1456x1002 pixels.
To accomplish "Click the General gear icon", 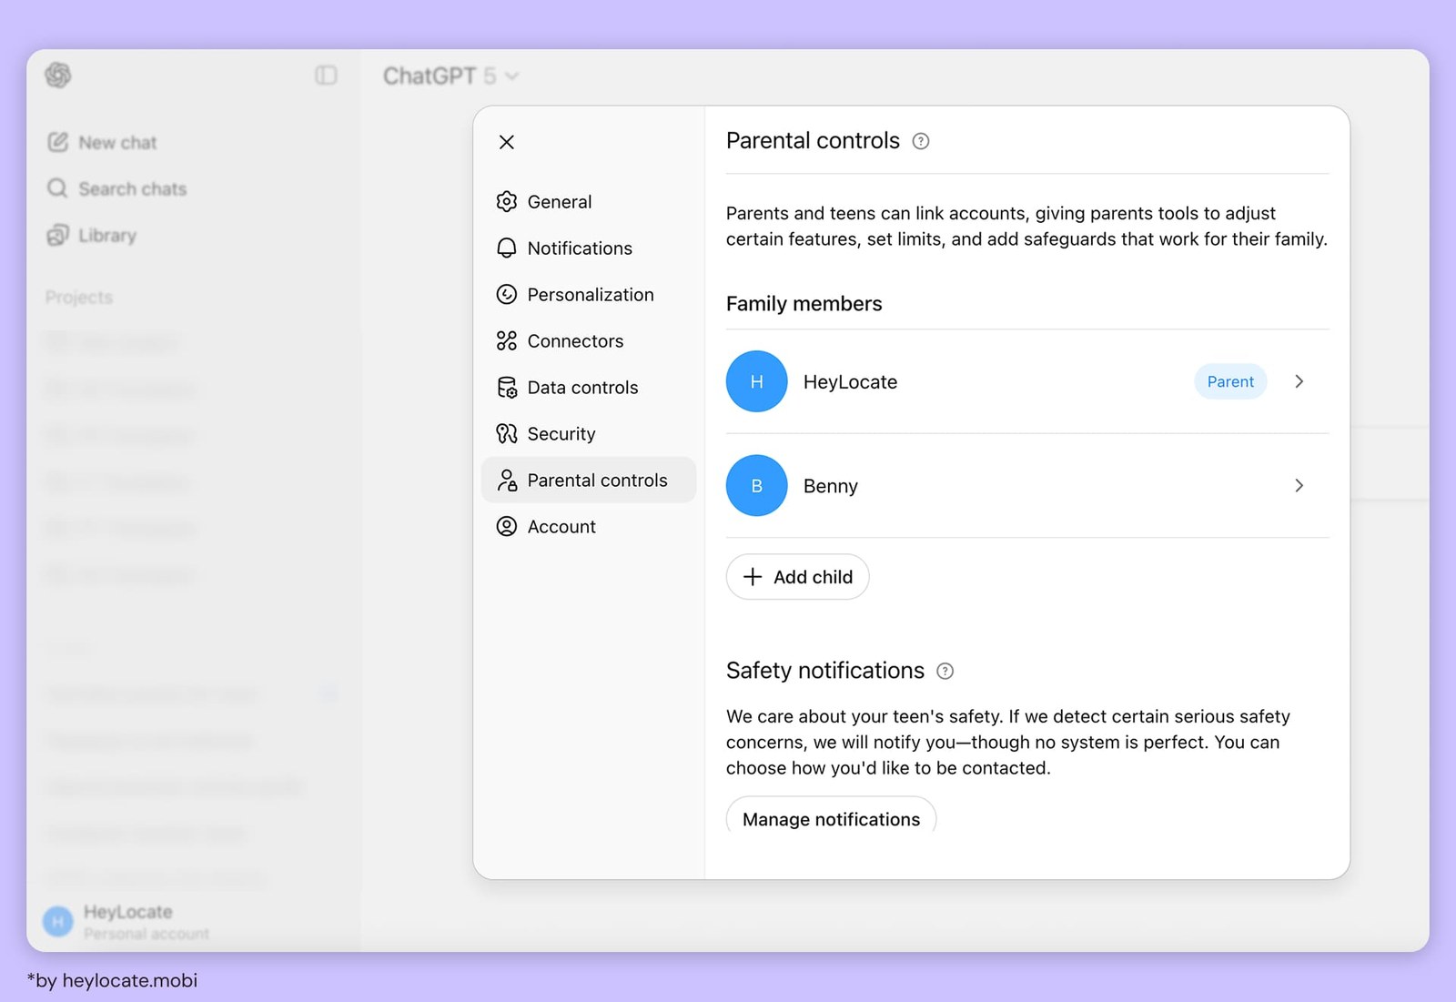I will tap(507, 202).
